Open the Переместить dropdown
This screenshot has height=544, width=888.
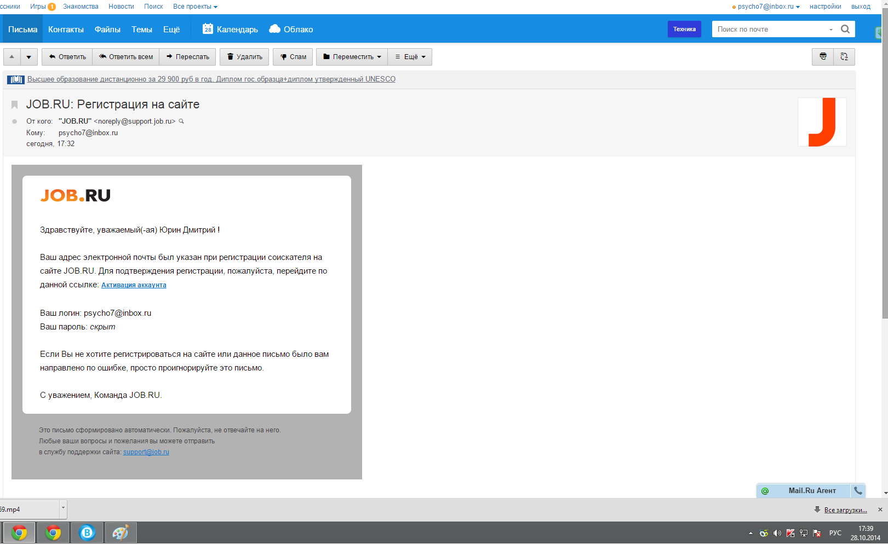pyautogui.click(x=352, y=57)
